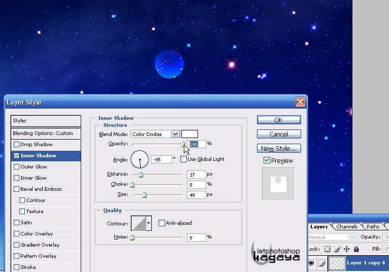
Task: Click the OK button
Action: click(x=279, y=120)
